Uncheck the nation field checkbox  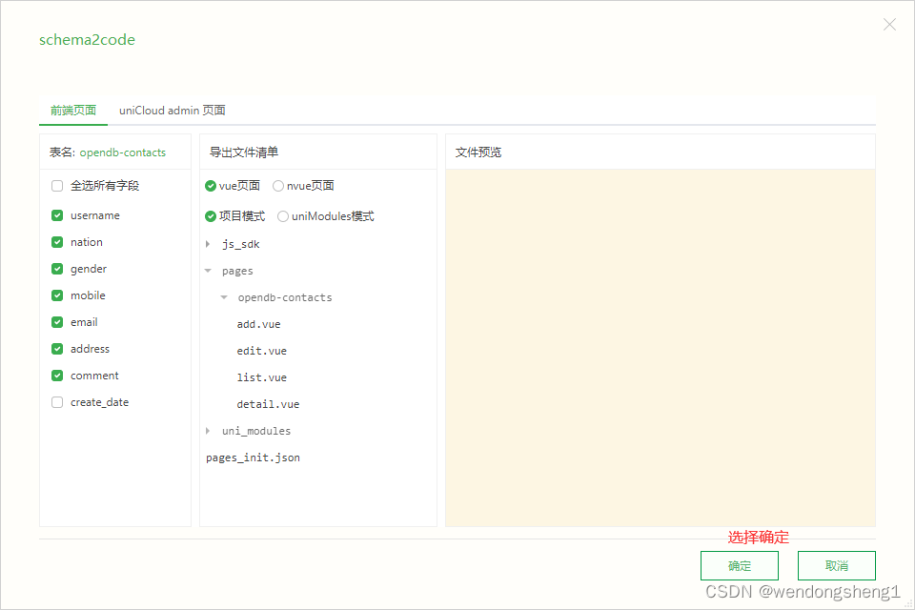coord(57,242)
